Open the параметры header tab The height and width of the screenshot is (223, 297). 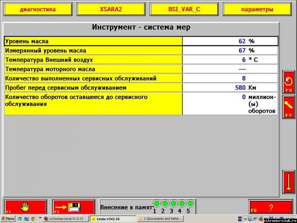click(x=257, y=9)
